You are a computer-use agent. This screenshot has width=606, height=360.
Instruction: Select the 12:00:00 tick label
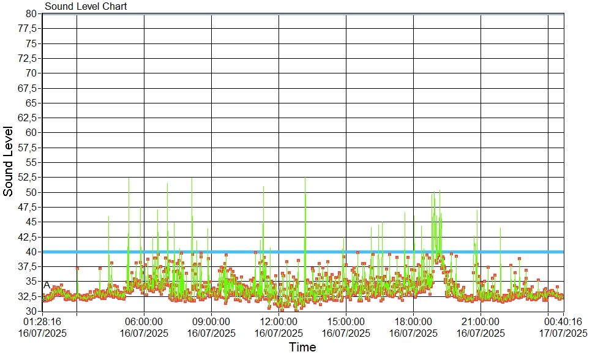[x=279, y=321]
